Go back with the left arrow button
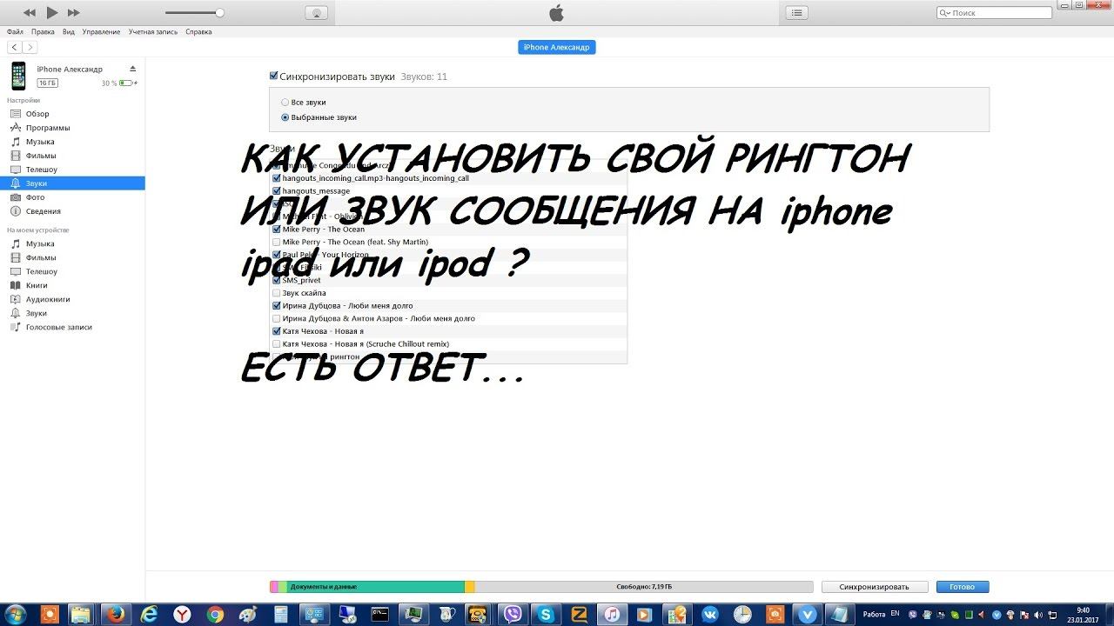Screen dimensions: 1114x626 coord(15,47)
